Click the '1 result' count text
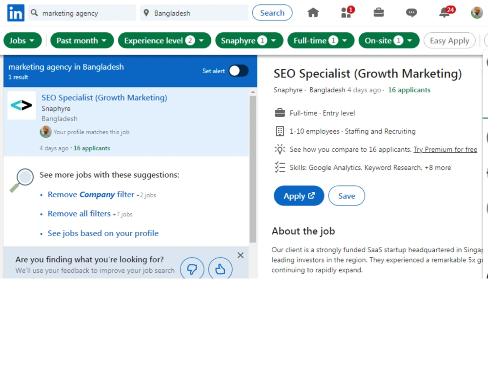 pyautogui.click(x=18, y=77)
